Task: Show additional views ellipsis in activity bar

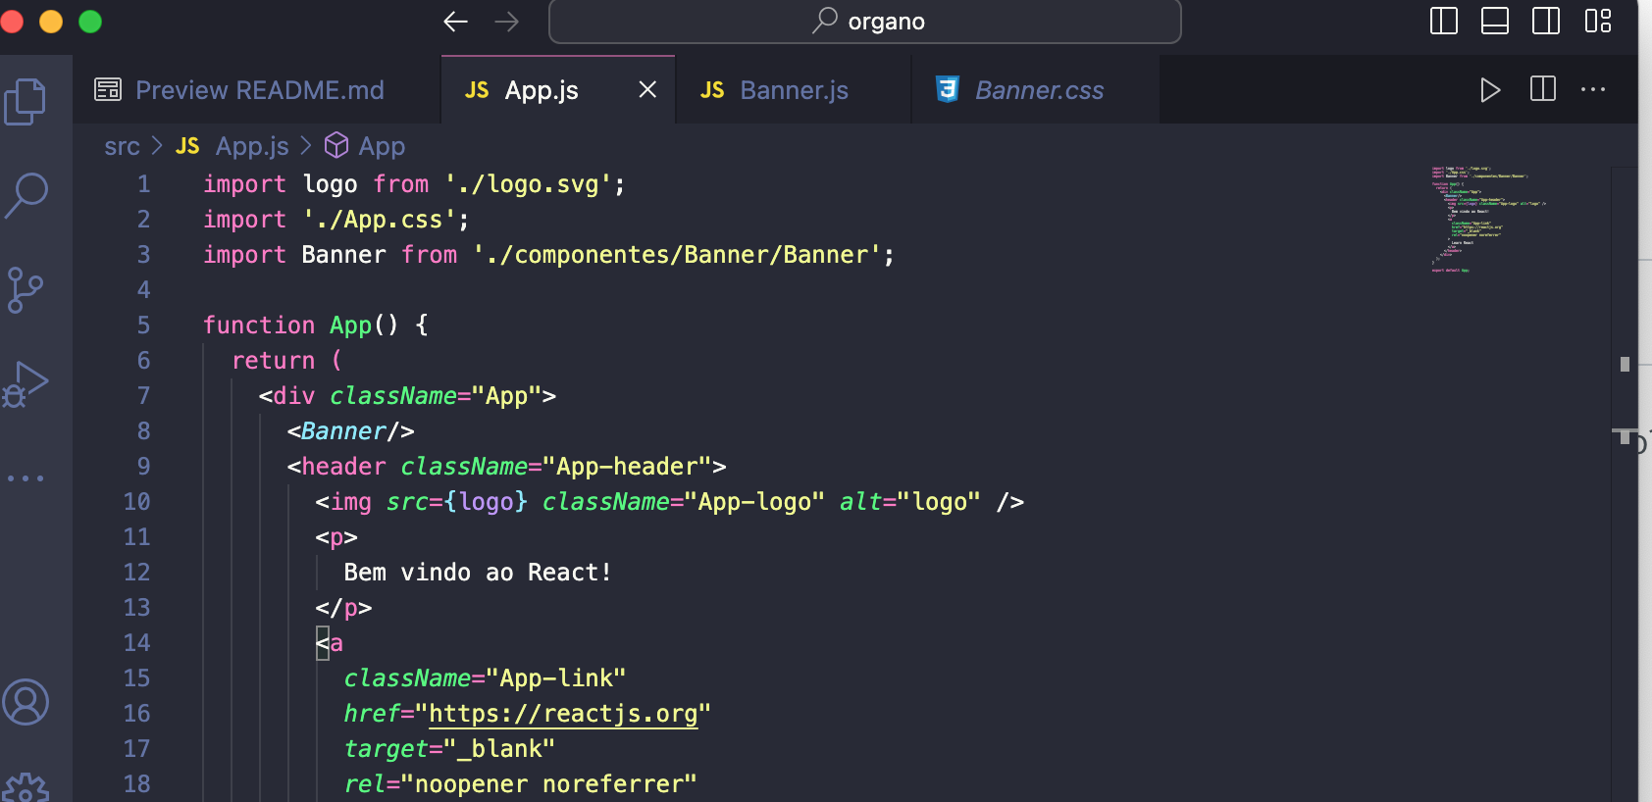Action: (x=26, y=478)
